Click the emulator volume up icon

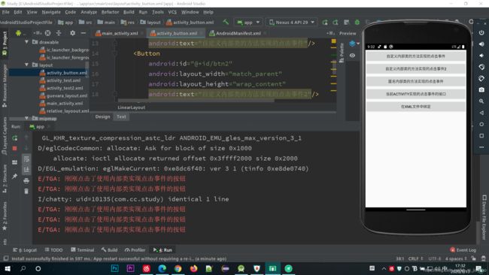tap(481, 44)
